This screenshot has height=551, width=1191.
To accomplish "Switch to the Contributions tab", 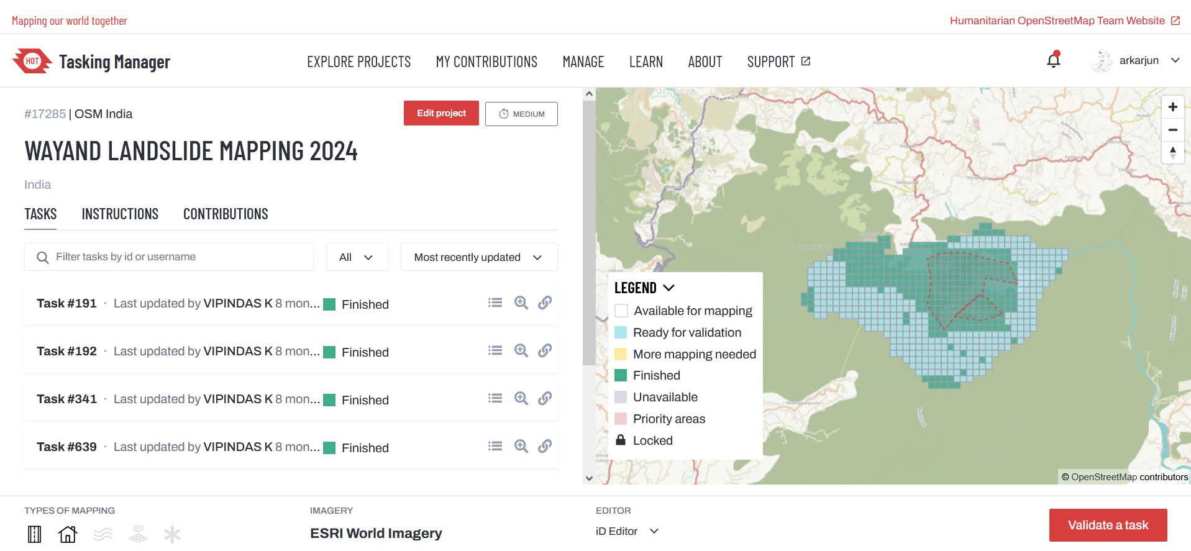I will 226,214.
